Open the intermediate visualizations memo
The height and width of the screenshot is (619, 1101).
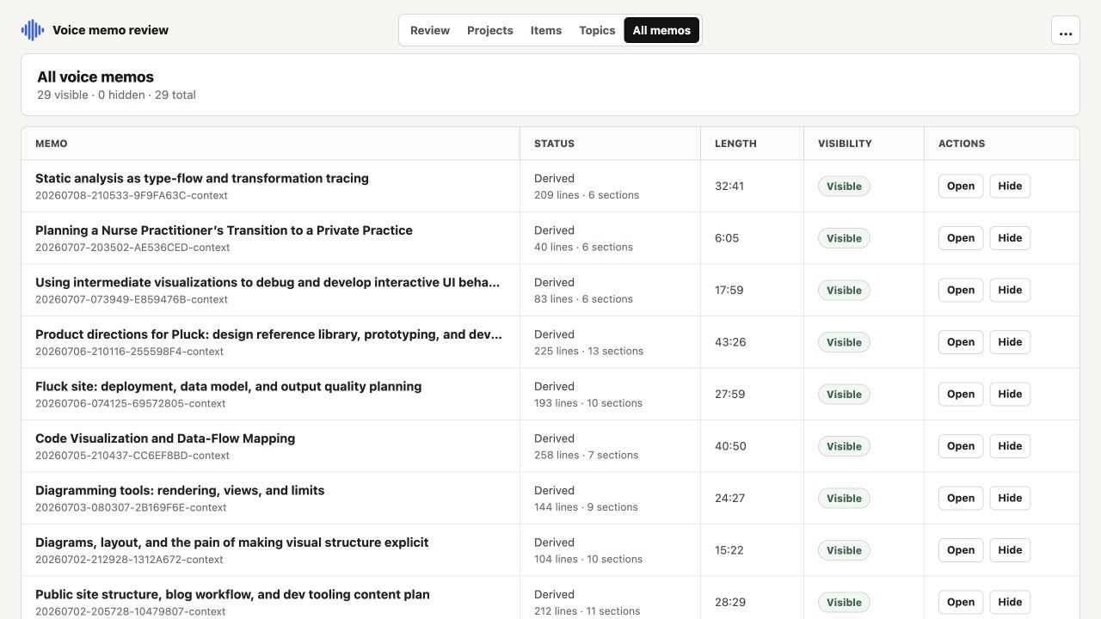(x=961, y=290)
